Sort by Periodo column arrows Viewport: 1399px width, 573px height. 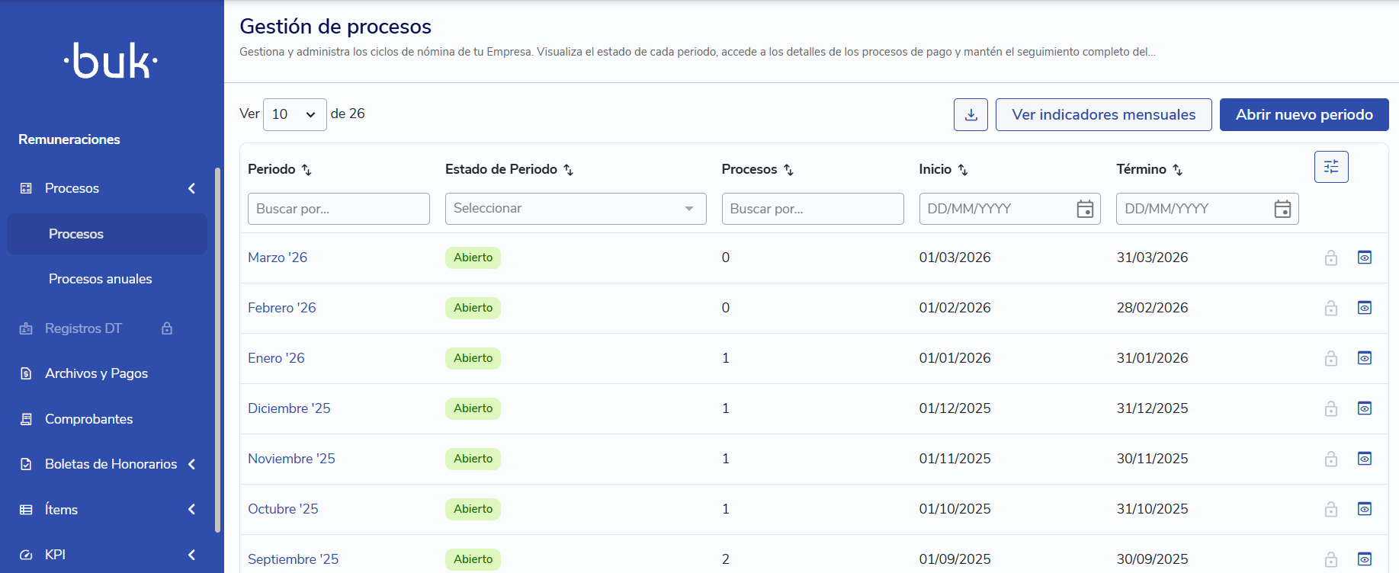point(306,170)
